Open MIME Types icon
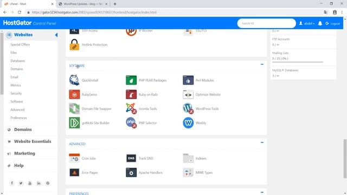This screenshot has width=347, height=195. pos(188,172)
